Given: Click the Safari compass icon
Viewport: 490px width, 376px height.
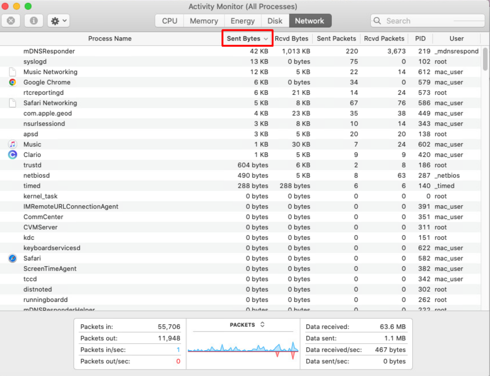Looking at the screenshot, I should point(12,258).
